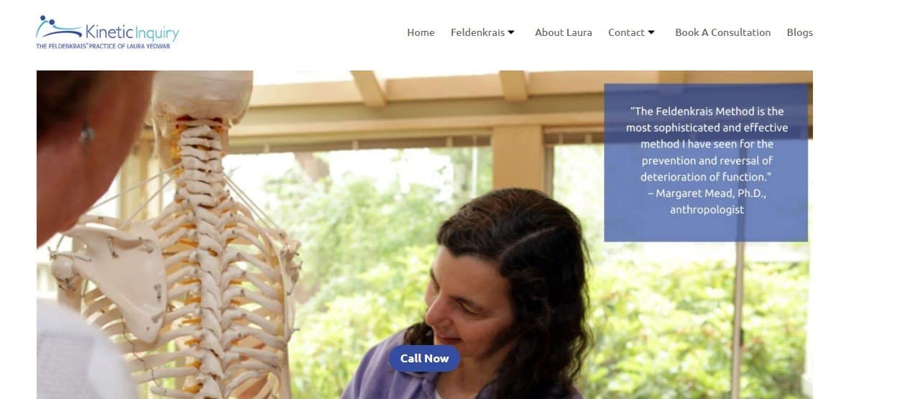Click the skull base atop the skeleton model
This screenshot has height=399, width=900.
pos(203,97)
